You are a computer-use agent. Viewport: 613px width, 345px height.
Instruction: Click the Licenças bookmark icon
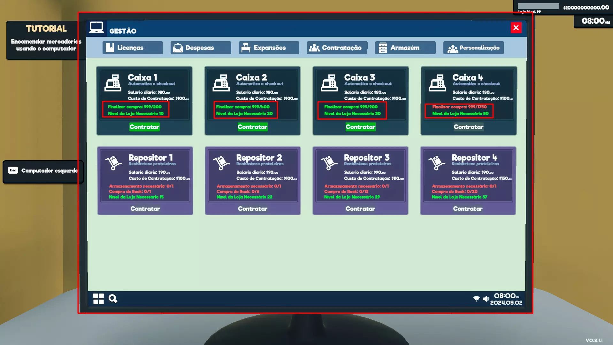point(110,48)
